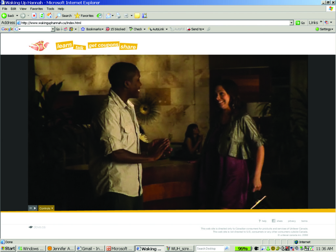Open the Favorites menu
The image size is (336, 252).
(x=36, y=9)
